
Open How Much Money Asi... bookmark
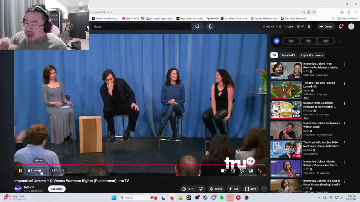click(294, 19)
